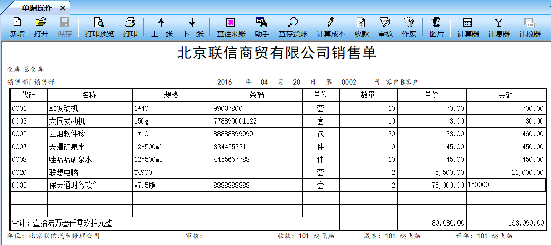Open 查往来账 accounts lookup
The width and height of the screenshot is (551, 245).
tap(231, 27)
